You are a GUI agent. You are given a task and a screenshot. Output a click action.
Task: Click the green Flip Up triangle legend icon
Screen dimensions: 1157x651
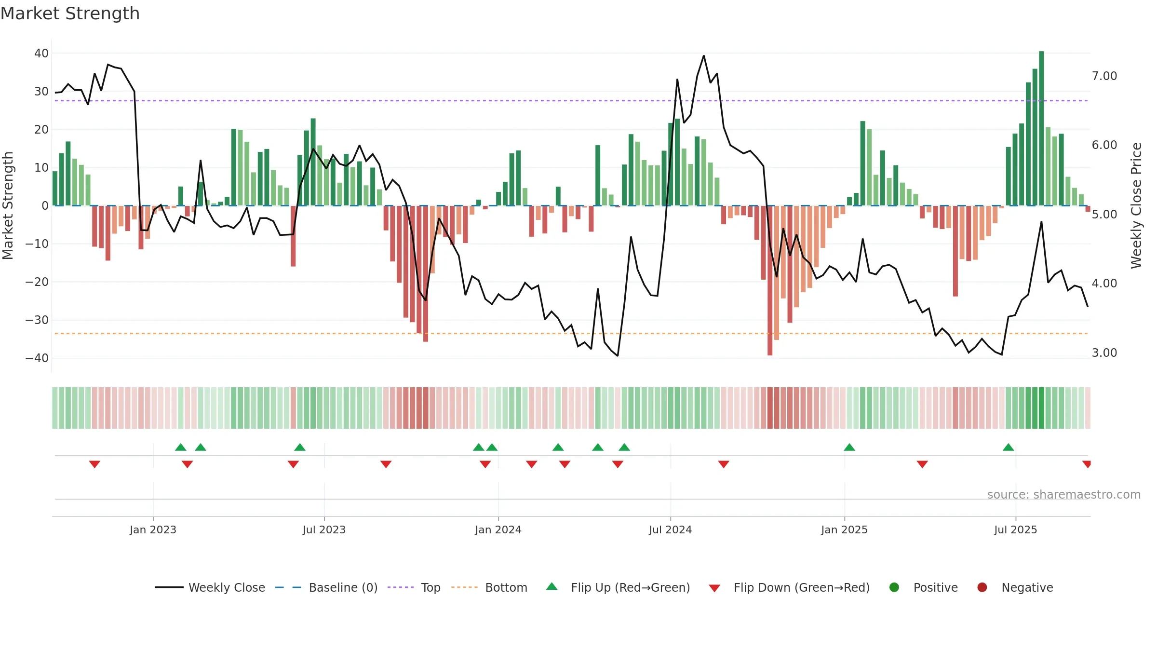point(552,587)
